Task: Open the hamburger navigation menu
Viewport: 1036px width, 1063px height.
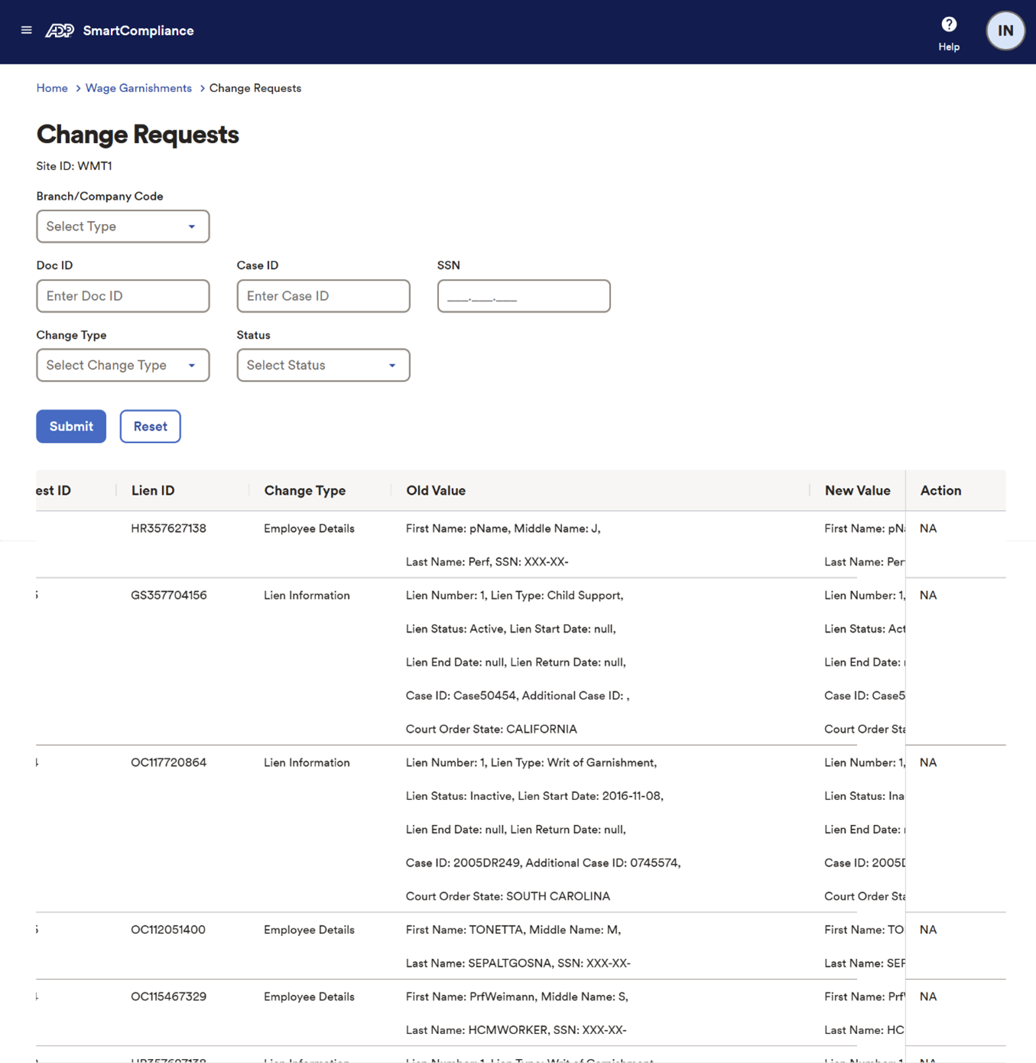Action: (x=26, y=31)
